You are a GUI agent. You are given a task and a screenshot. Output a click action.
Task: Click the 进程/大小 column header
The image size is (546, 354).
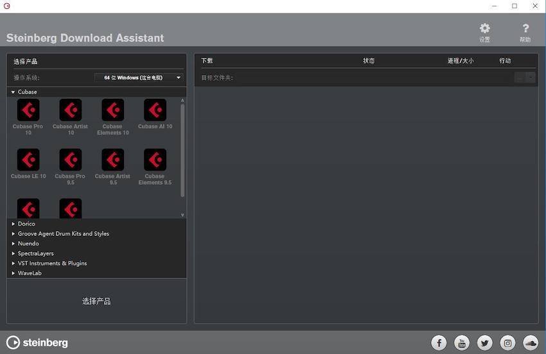[x=461, y=60]
